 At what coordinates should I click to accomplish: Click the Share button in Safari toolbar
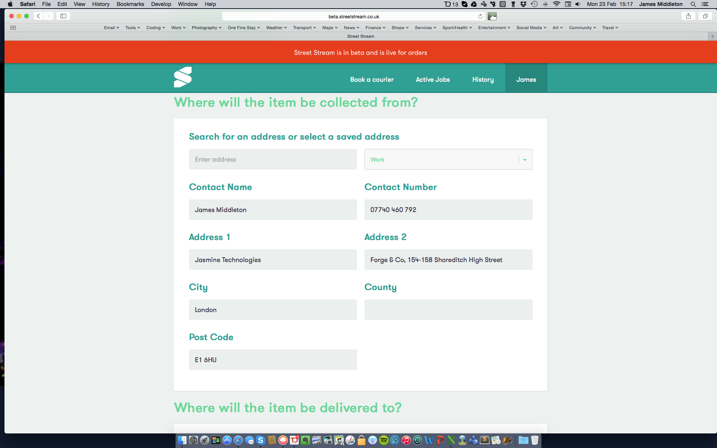tap(688, 16)
